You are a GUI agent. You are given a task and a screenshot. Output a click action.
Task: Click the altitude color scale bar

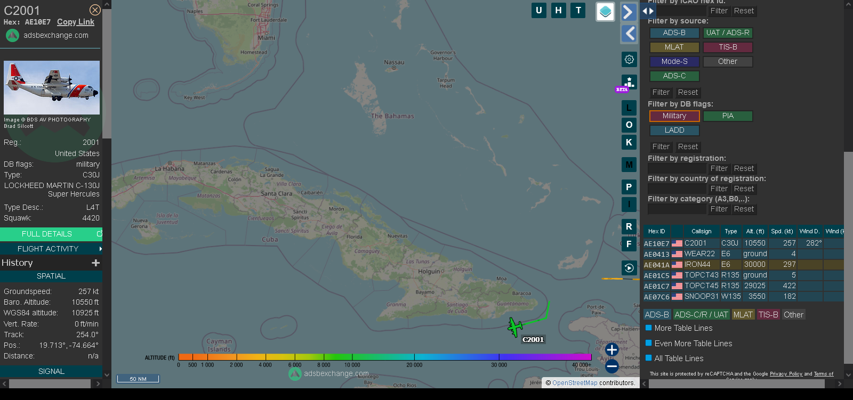[x=385, y=357]
